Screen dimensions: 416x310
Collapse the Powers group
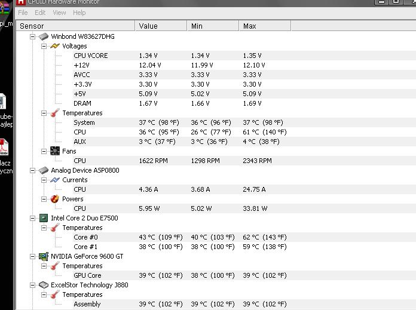pyautogui.click(x=44, y=199)
